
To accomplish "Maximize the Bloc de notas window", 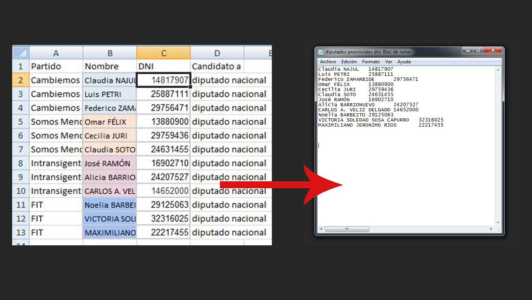I will pos(478,50).
